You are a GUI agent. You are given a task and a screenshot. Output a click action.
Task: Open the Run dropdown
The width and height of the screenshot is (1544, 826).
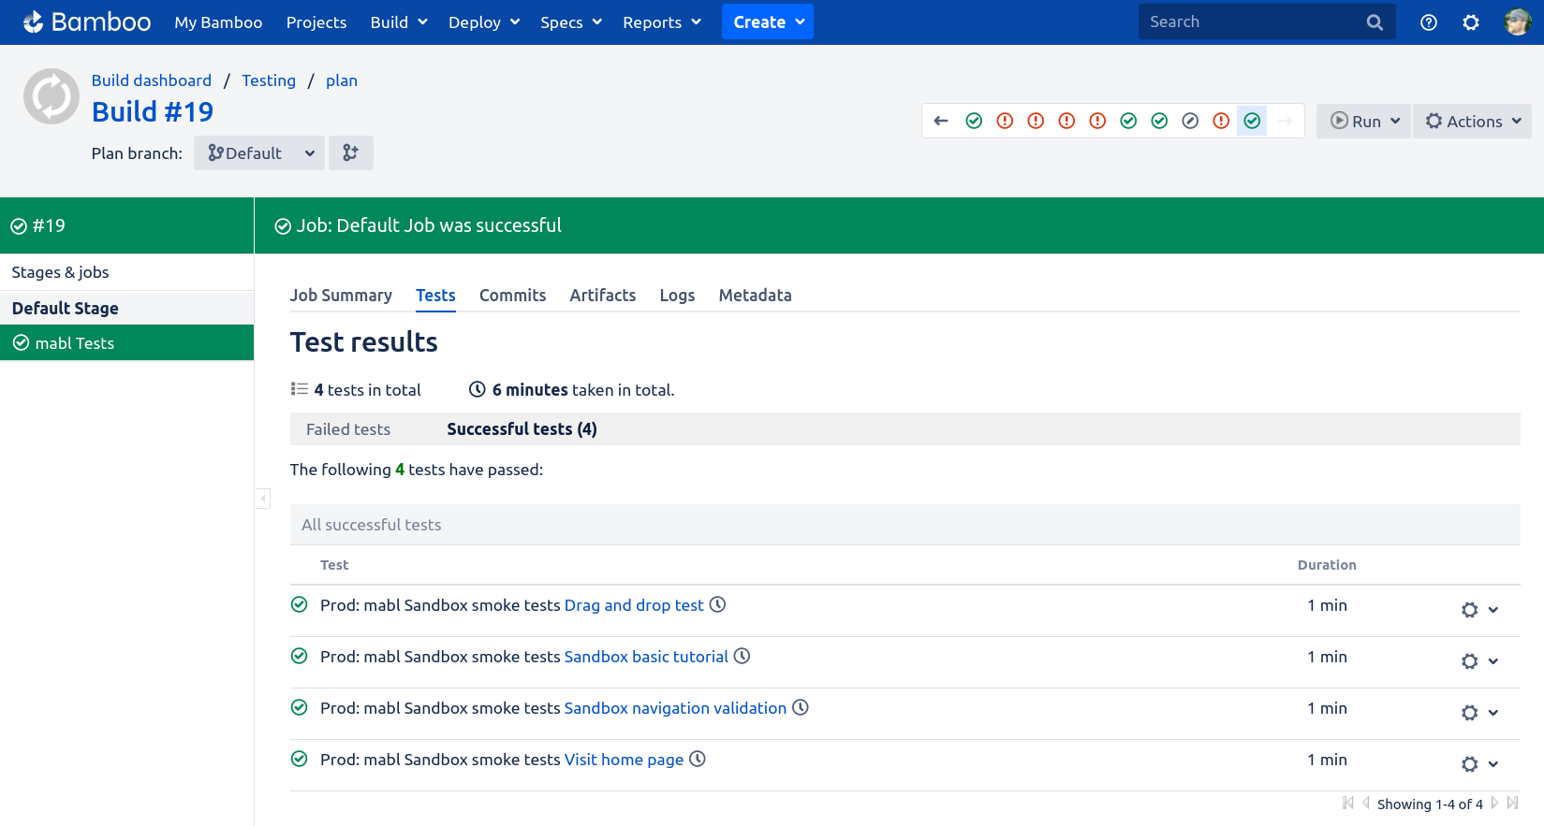(1363, 121)
